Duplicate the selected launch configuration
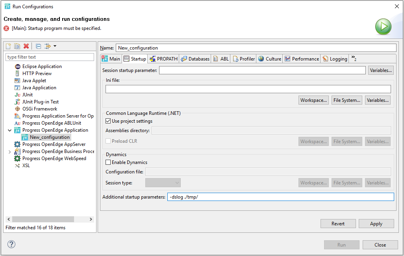Viewport: 404px width, 256px height. tap(17, 46)
